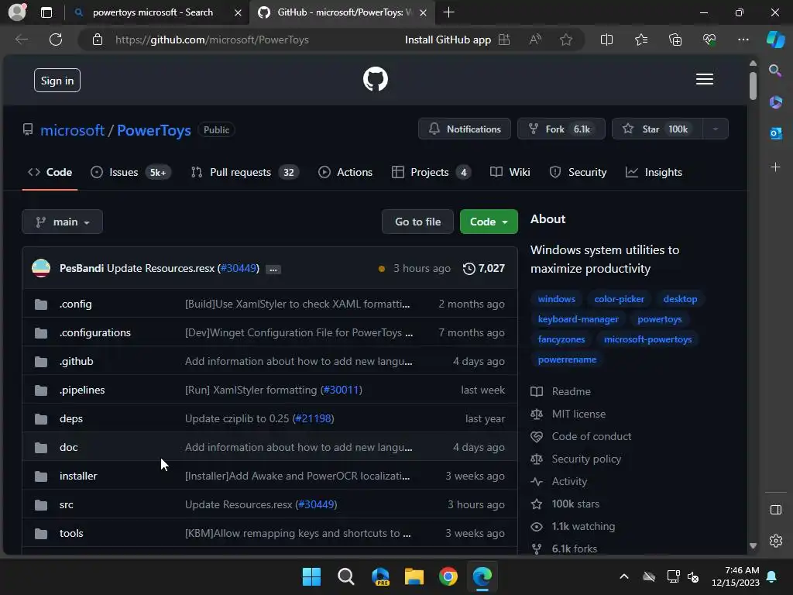The width and height of the screenshot is (793, 595).
Task: Open the Star lists dropdown arrow
Action: 715,129
